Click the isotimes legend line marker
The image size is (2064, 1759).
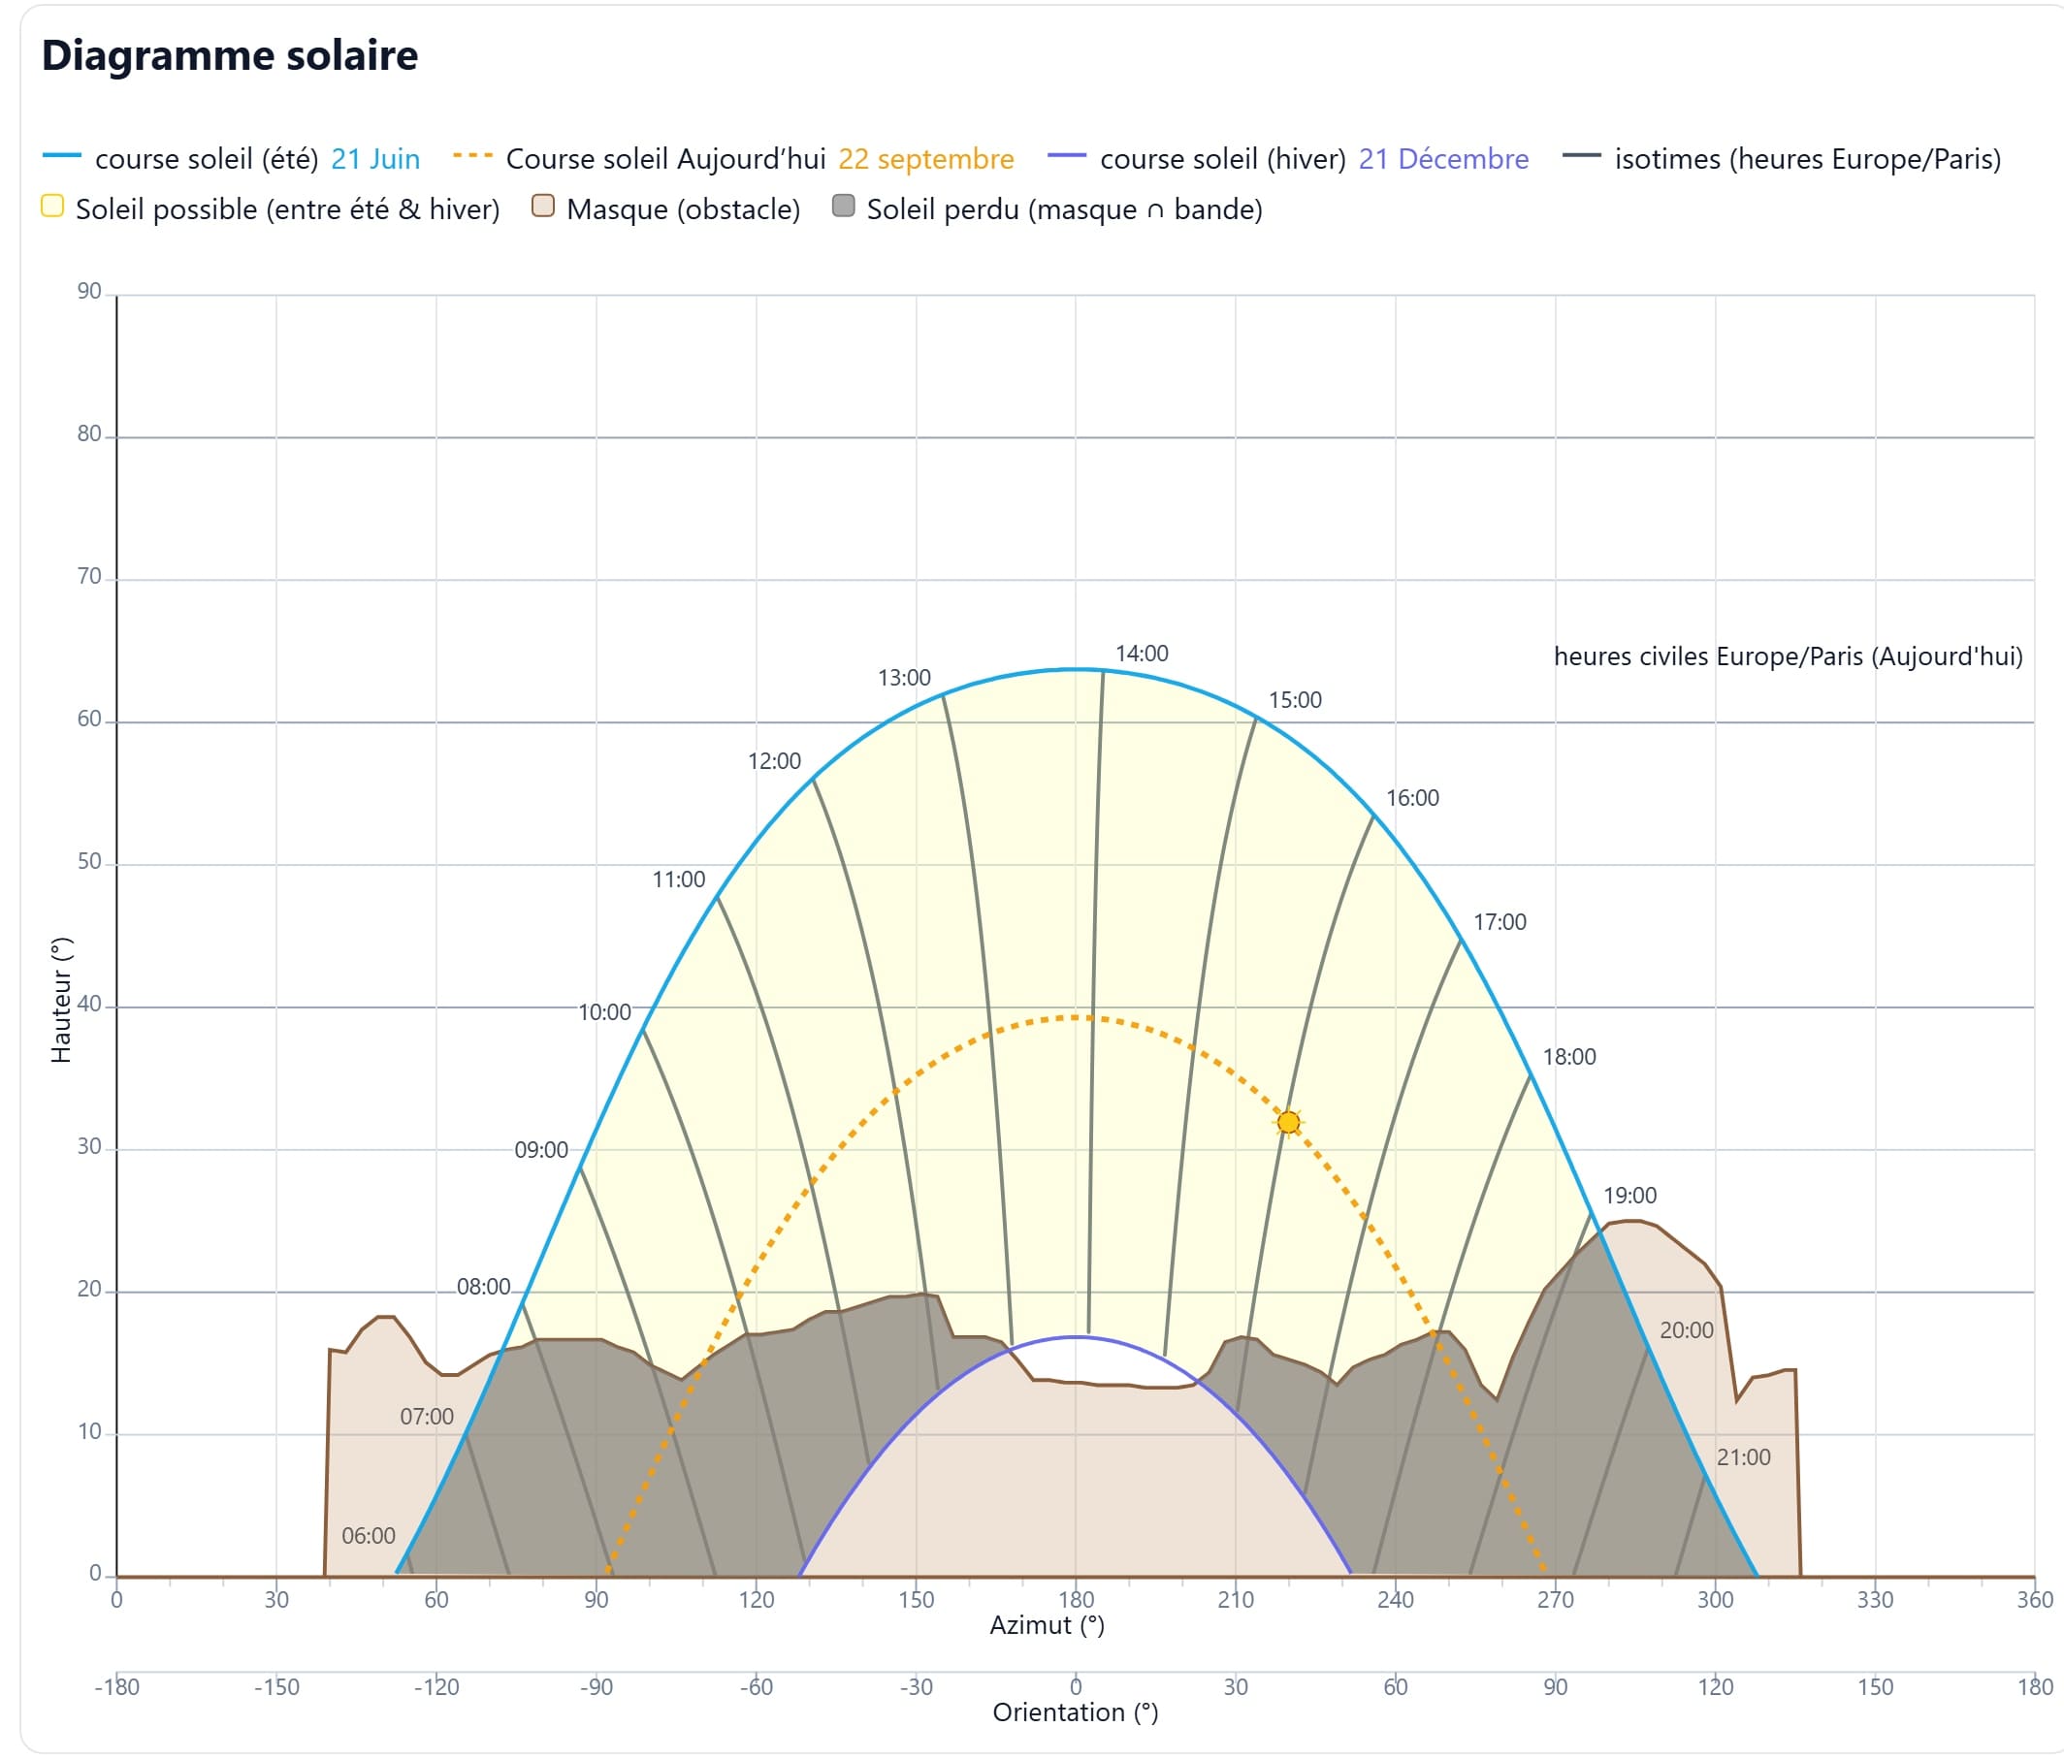[x=1581, y=157]
